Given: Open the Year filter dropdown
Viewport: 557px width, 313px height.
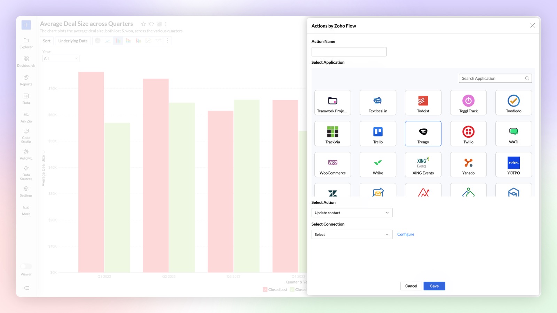Looking at the screenshot, I should click(61, 58).
